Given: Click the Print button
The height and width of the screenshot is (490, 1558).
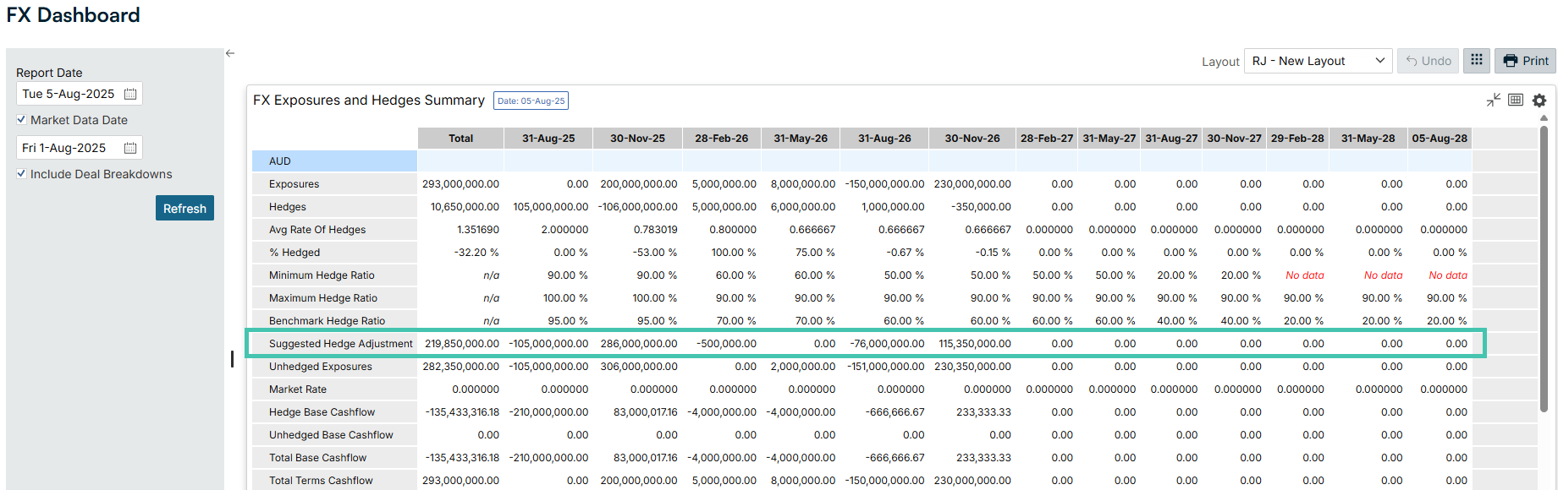Looking at the screenshot, I should (x=1526, y=61).
